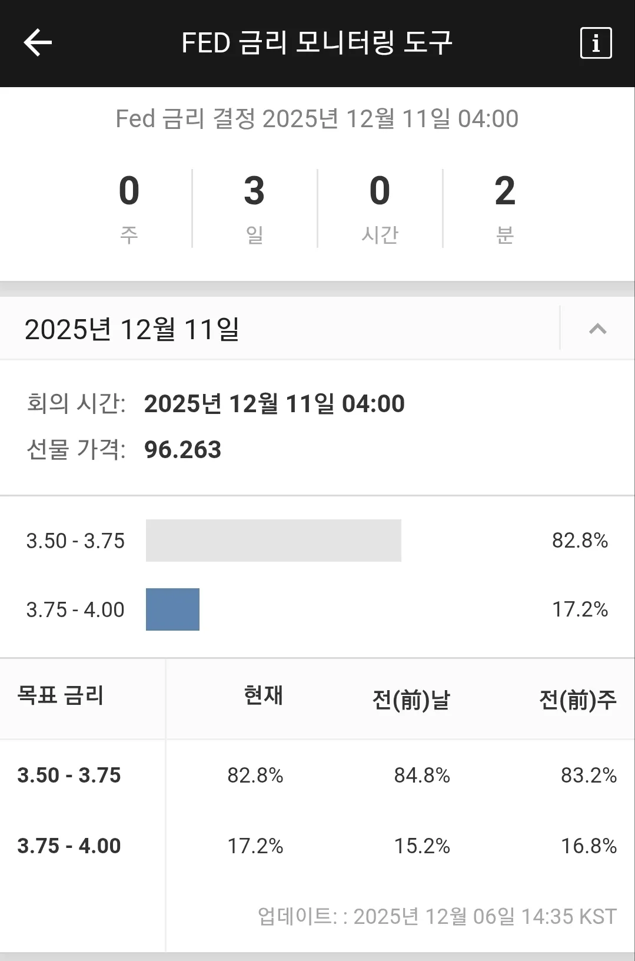Tap the 2025년 12월 11일 section header
Image resolution: width=635 pixels, height=961 pixels.
132,329
